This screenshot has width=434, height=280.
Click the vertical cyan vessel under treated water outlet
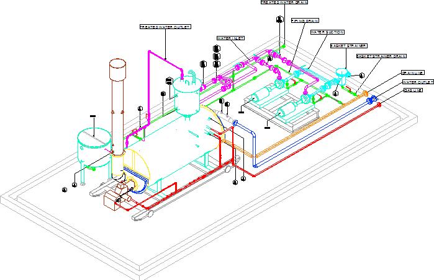186,95
